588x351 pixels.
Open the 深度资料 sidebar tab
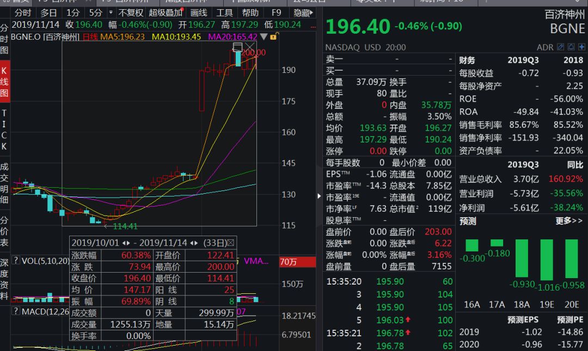4,279
